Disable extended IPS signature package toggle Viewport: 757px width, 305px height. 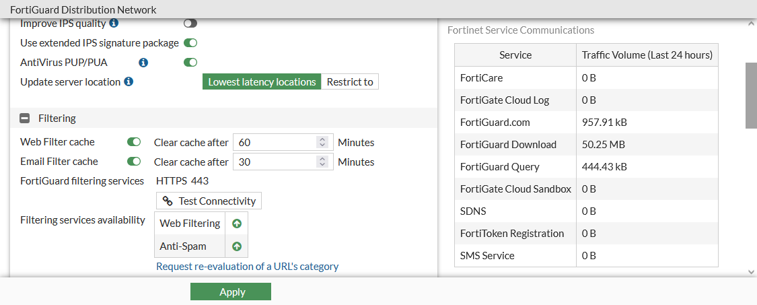click(x=190, y=43)
